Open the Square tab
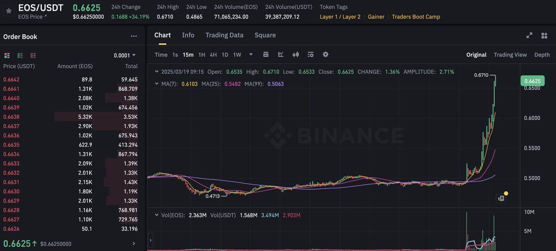Screen dimensions: 556x251 265,35
